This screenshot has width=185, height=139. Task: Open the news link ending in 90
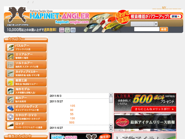coord(72,110)
